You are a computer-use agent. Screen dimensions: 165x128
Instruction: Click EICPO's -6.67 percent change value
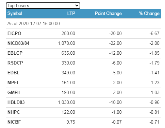coord(154,33)
